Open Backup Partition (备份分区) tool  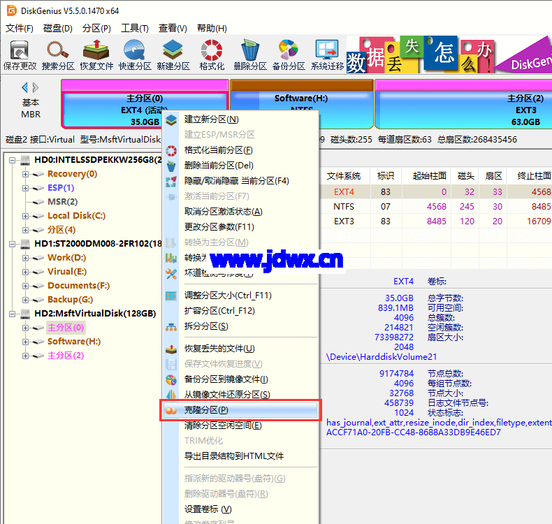[x=289, y=55]
